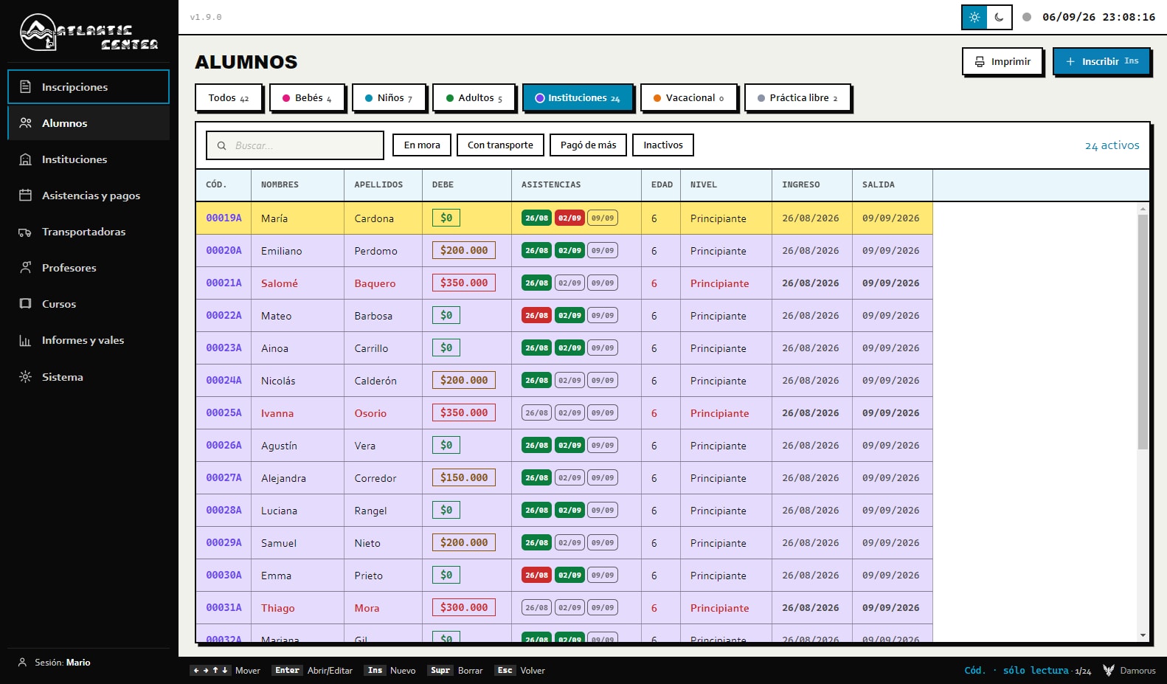Toggle the Pagó de más filter

click(588, 145)
